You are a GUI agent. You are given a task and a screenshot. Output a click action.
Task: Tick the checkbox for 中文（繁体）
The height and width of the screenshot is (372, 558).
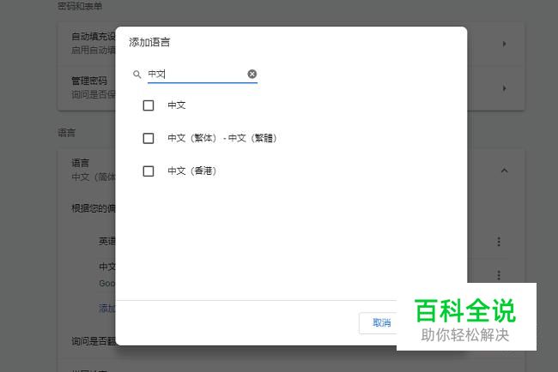149,138
